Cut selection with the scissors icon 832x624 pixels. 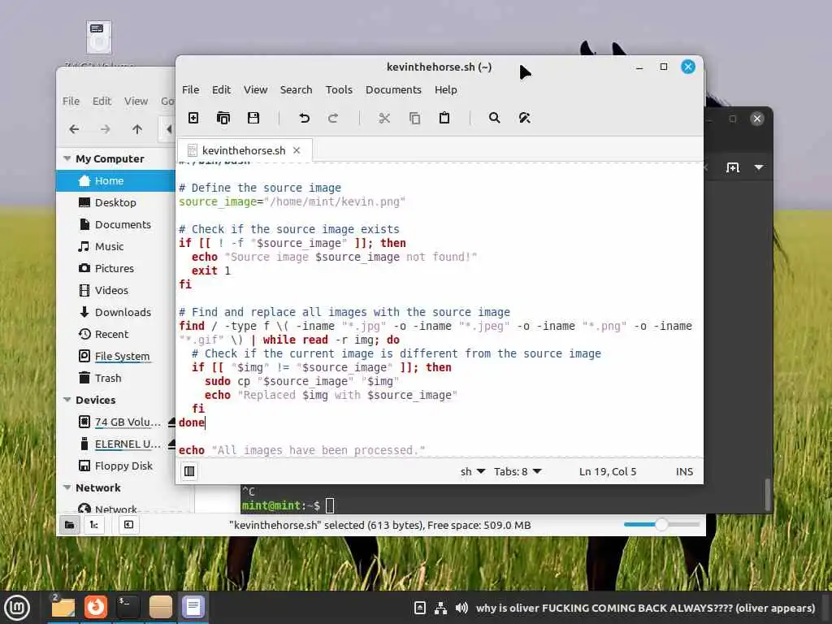[384, 118]
